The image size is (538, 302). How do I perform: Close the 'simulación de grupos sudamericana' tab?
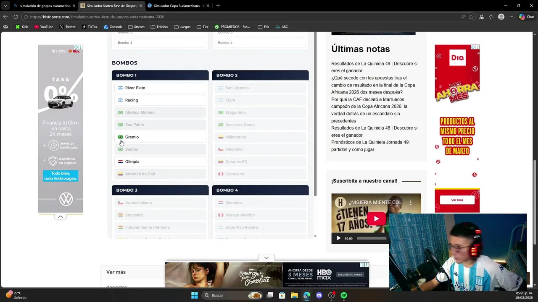point(74,5)
